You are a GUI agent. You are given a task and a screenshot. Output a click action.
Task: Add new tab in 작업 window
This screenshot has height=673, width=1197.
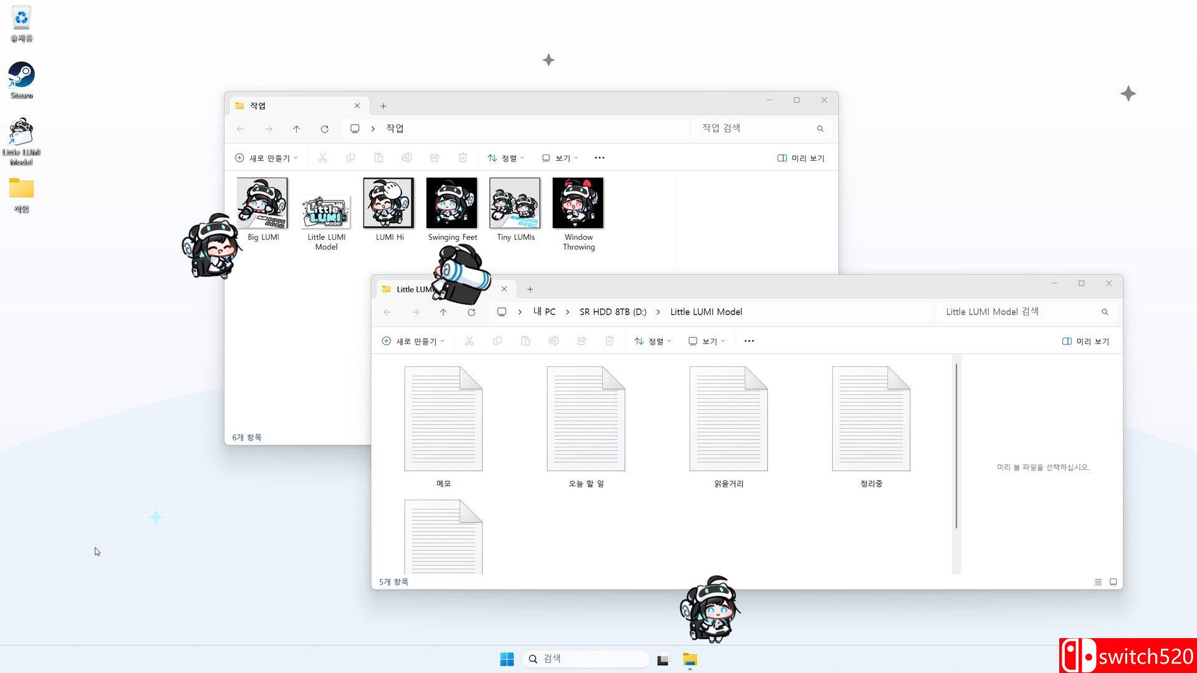coord(383,106)
